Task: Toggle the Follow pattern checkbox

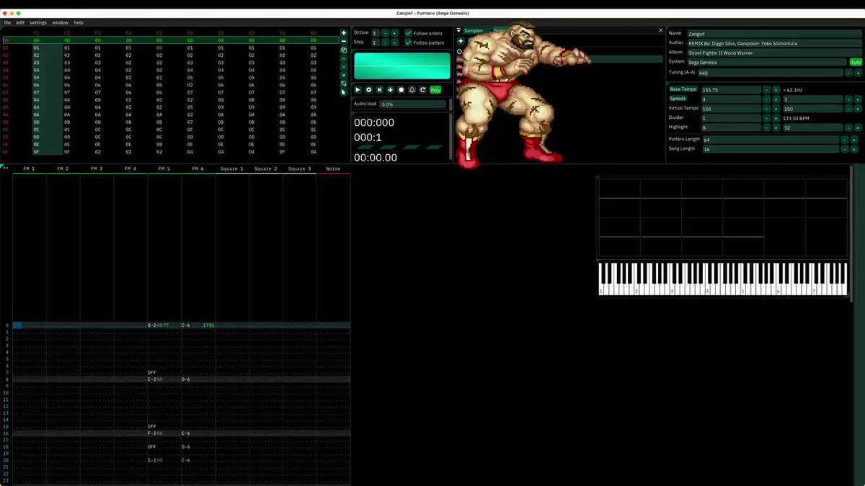Action: click(x=409, y=42)
